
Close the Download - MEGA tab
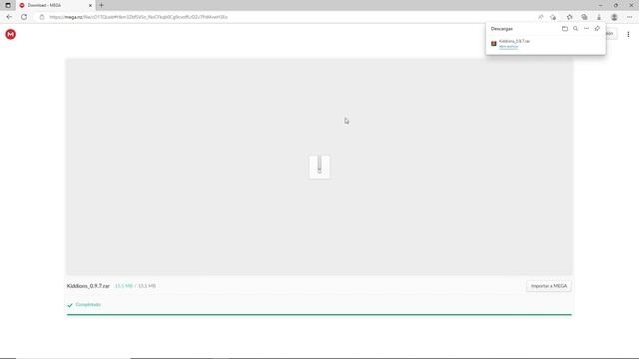(x=90, y=5)
